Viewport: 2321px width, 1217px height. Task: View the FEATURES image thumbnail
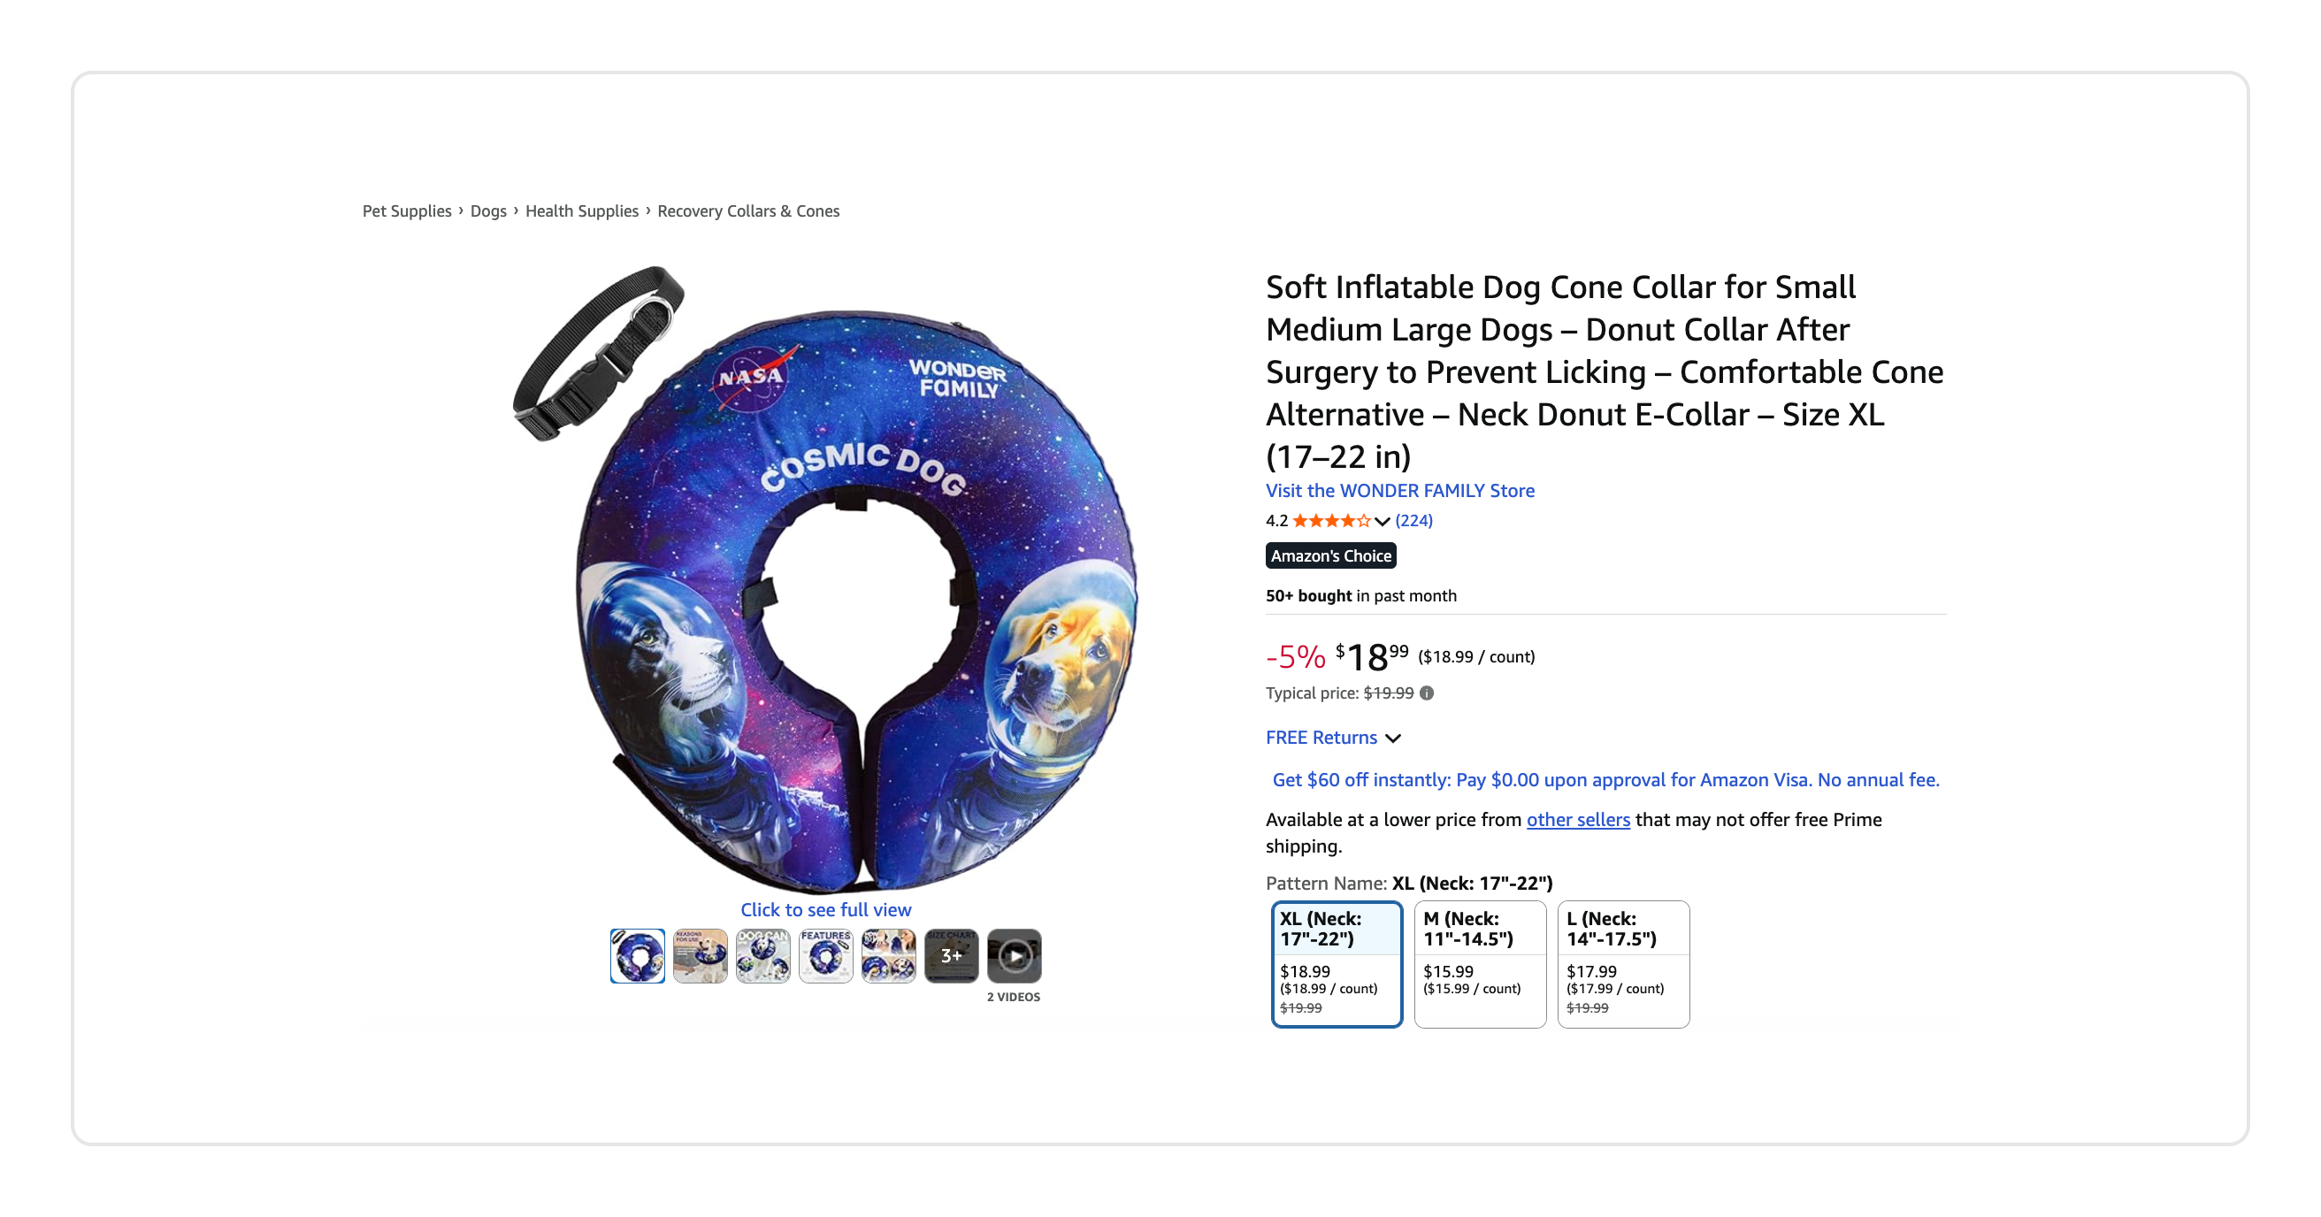pos(825,956)
